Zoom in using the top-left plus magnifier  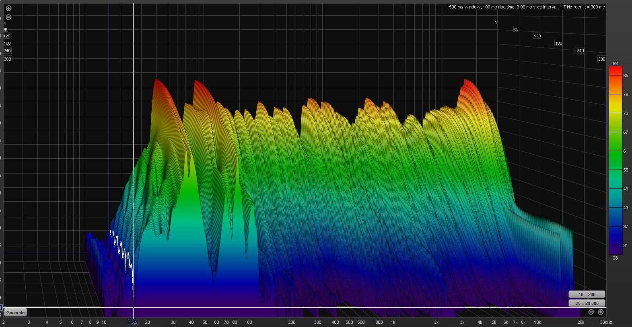pos(8,8)
